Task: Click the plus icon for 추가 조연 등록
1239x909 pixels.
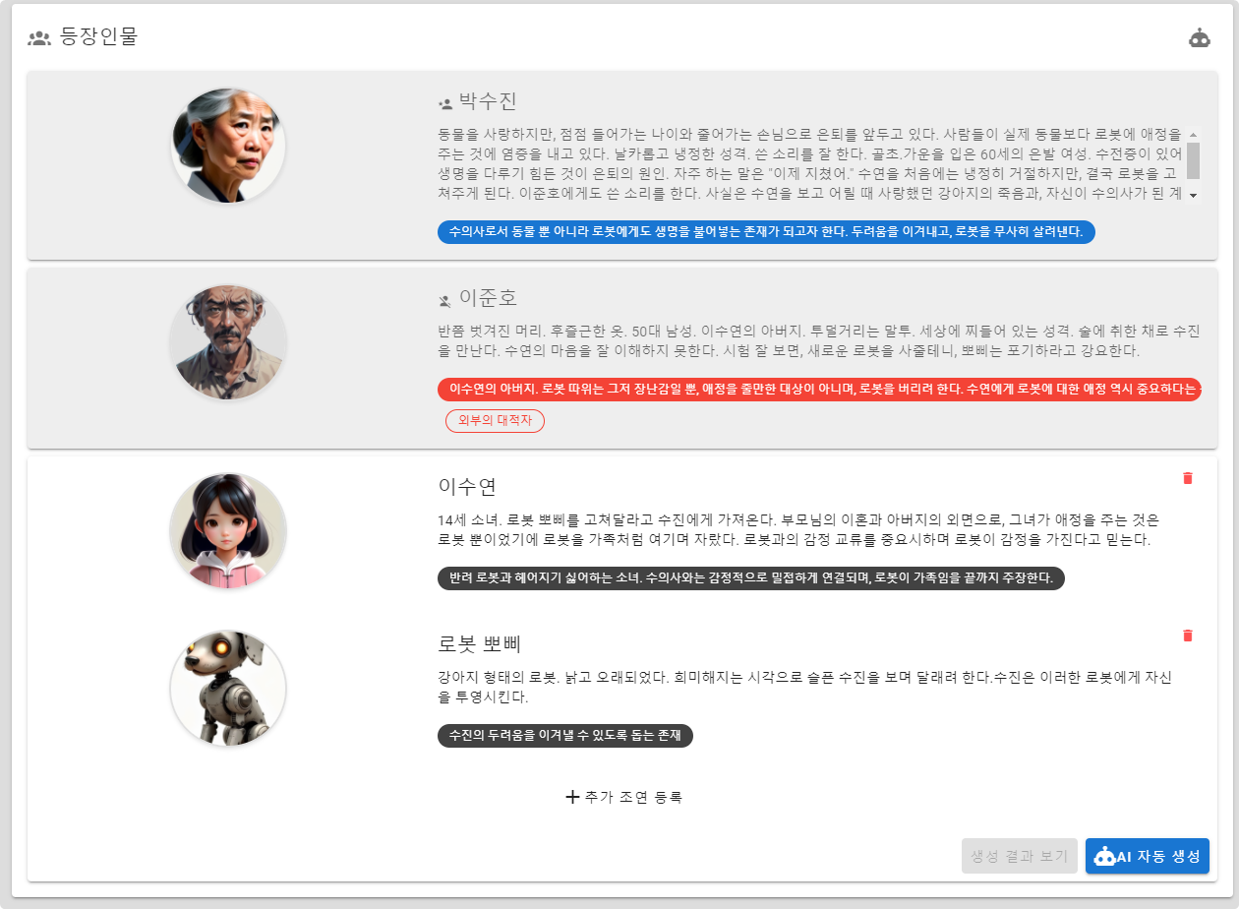Action: [572, 797]
